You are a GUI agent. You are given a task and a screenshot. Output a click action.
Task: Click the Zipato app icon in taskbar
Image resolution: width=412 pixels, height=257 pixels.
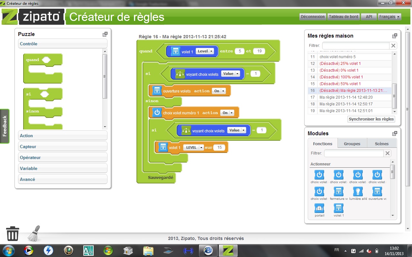228,250
